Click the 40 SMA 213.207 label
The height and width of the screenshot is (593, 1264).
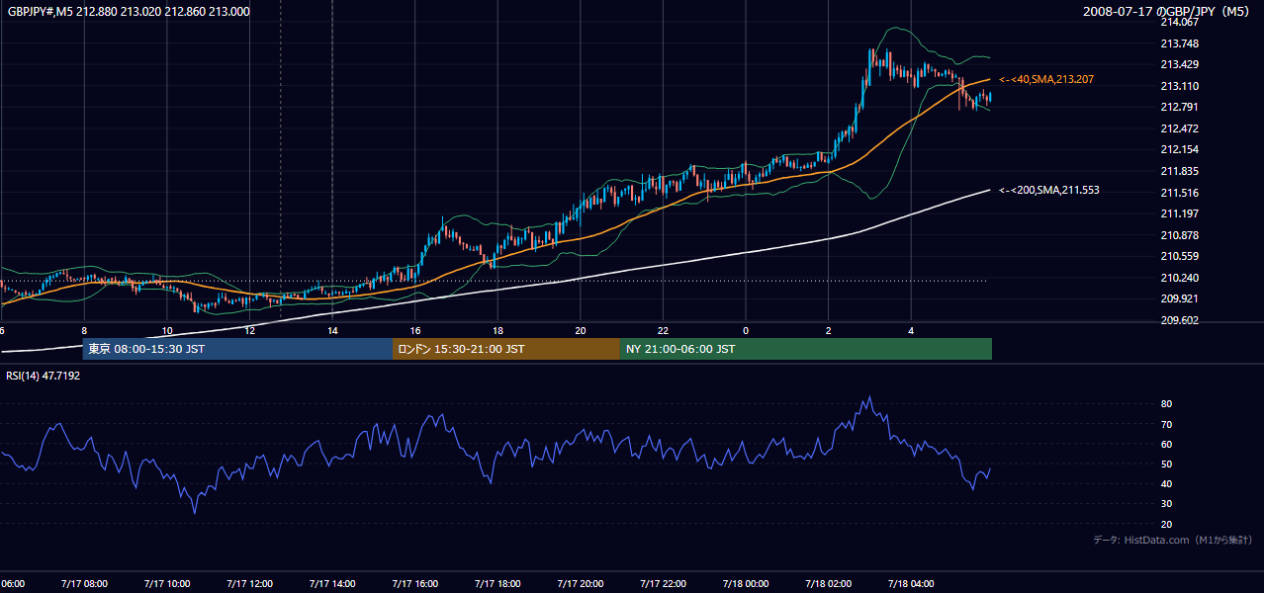pyautogui.click(x=1046, y=79)
